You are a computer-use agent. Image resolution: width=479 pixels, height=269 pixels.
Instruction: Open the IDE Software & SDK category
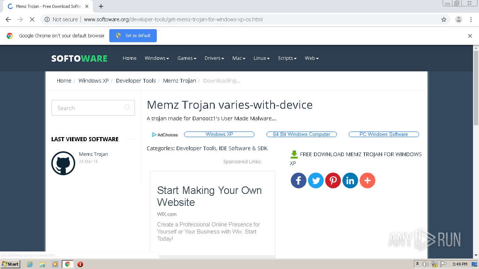tap(243, 148)
